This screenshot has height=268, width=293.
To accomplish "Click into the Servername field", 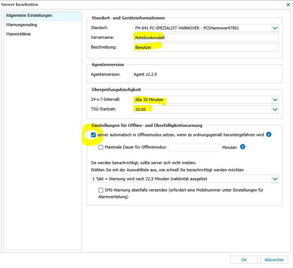I will 206,38.
